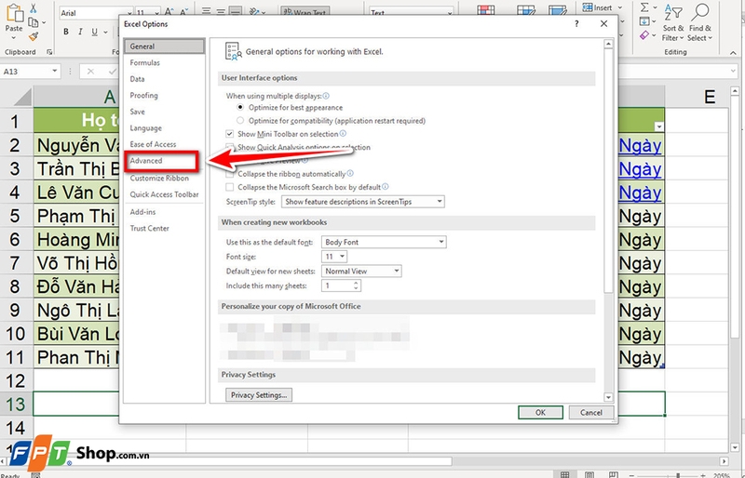Open the Trust Center category
745x478 pixels.
point(150,229)
